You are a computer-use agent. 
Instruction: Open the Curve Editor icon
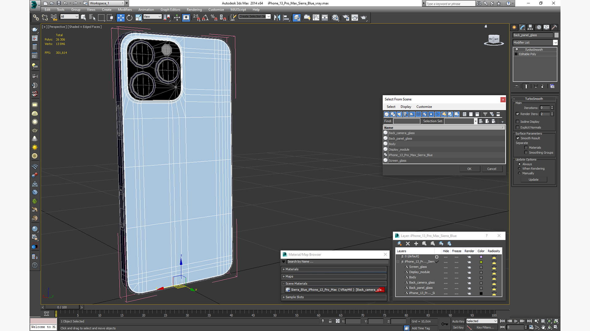316,17
